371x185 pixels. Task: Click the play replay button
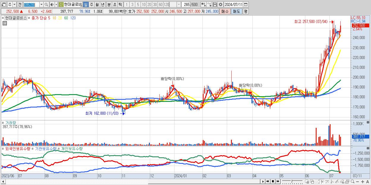click(263, 182)
